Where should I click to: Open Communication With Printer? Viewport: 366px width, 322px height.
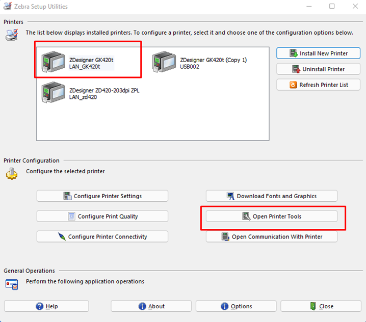point(272,236)
